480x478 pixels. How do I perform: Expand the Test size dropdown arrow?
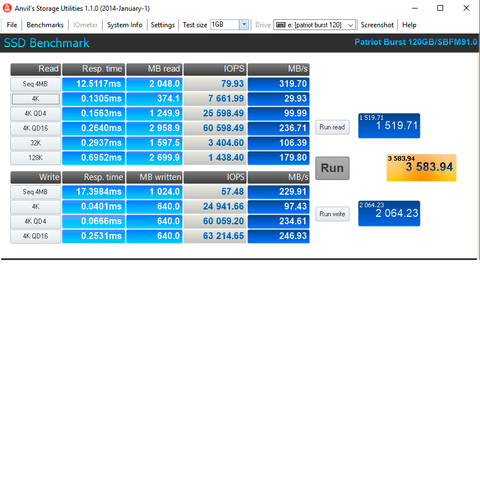pos(244,24)
